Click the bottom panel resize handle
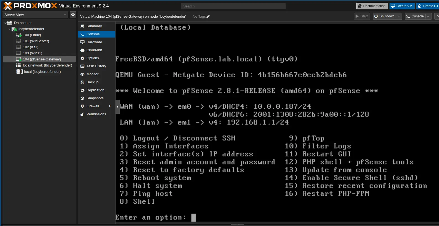Screen dimensions: 439x226 coord(237,224)
